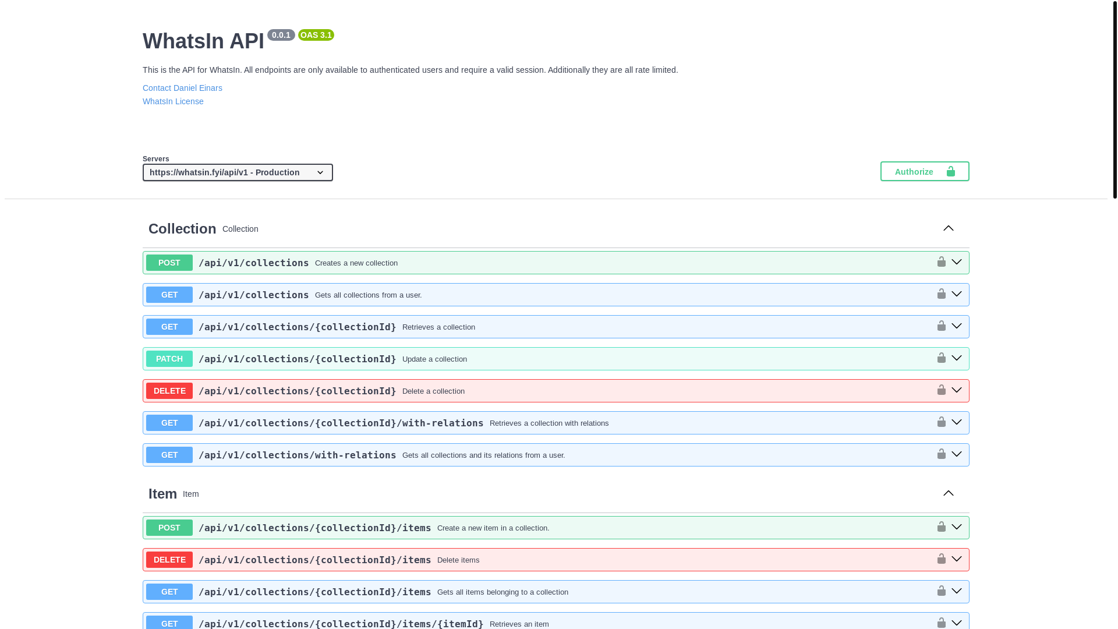
Task: Click lock icon on 'Retrieves an item' row
Action: (941, 623)
